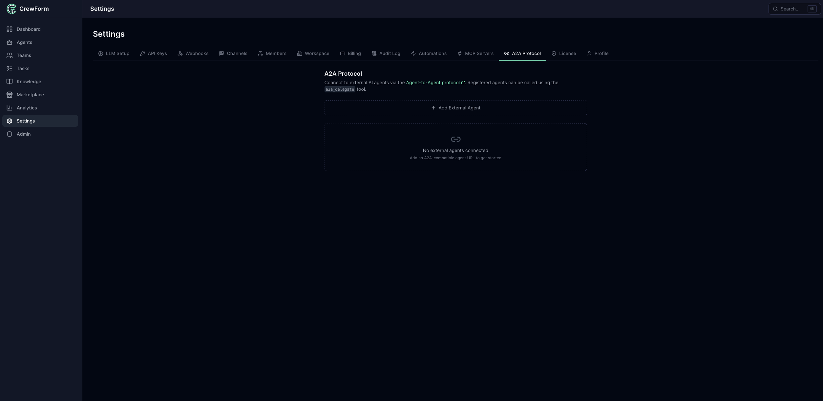Click the Tasks checklist icon
The height and width of the screenshot is (401, 823).
point(10,68)
